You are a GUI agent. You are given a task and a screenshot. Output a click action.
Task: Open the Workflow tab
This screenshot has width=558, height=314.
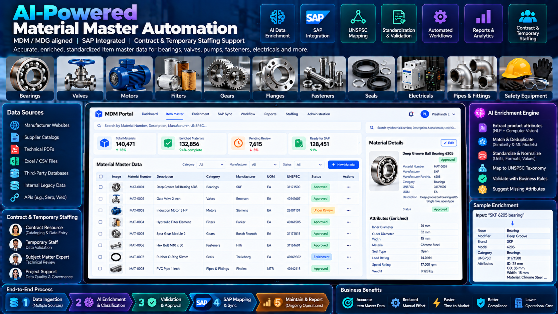248,114
